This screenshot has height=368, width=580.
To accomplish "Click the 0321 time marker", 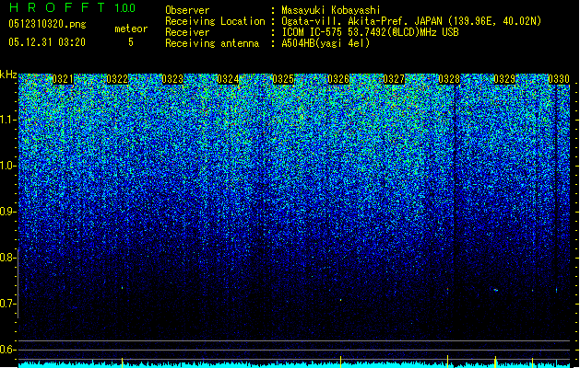I will coord(63,79).
